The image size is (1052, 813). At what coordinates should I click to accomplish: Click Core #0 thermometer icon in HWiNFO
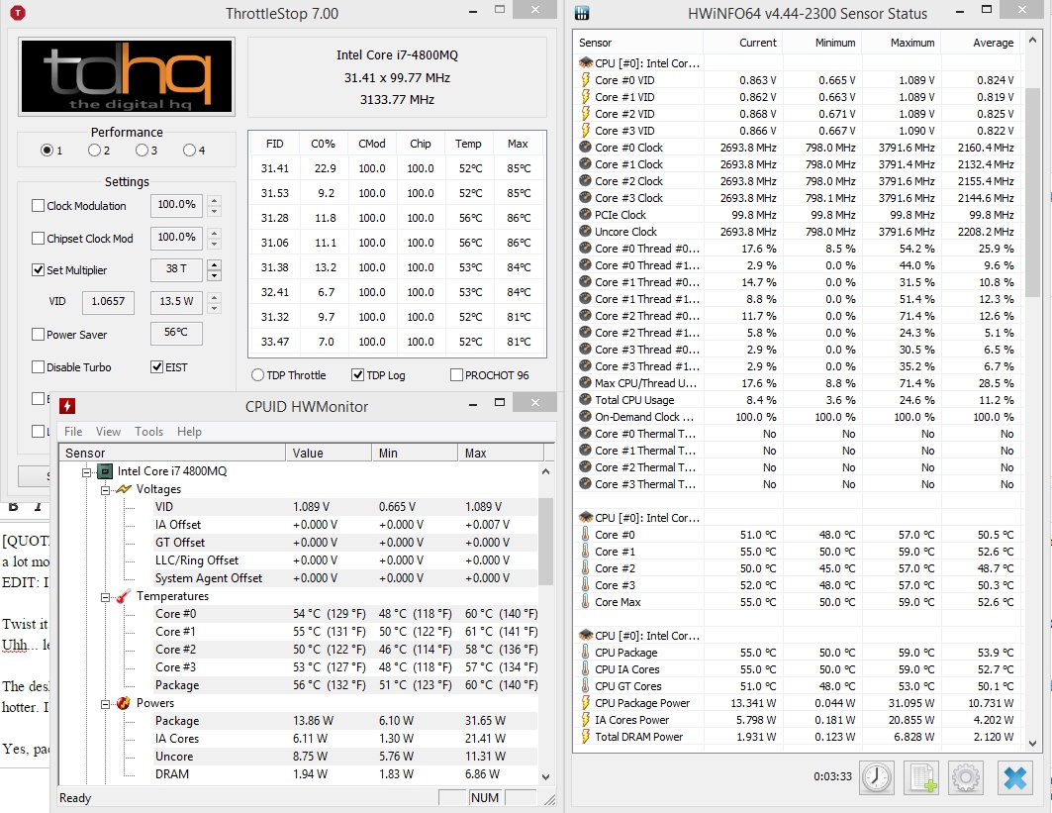point(585,535)
